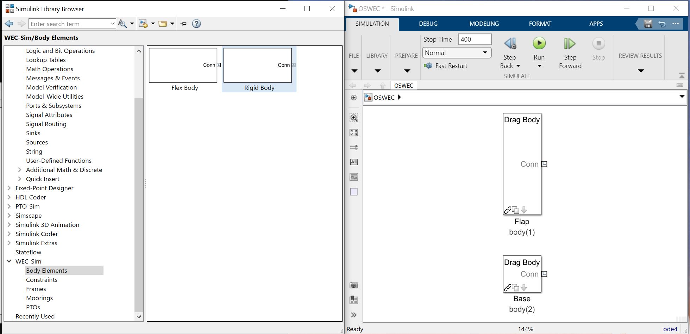This screenshot has height=334, width=690.
Task: Toggle Fast Restart
Action: (x=446, y=66)
